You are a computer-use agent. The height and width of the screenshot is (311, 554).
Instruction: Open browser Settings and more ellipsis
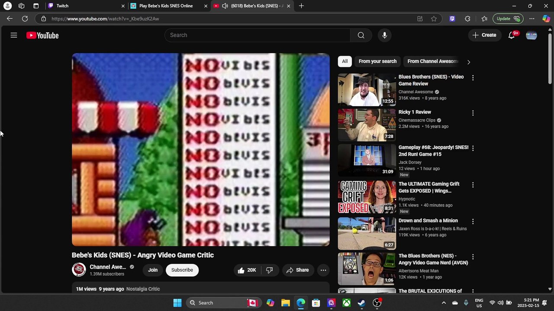pyautogui.click(x=532, y=19)
